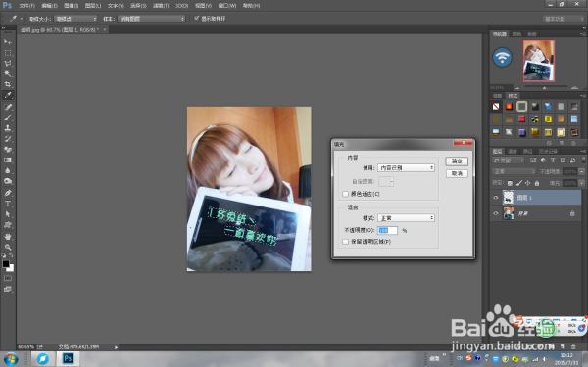
Task: Filter layers by pixel layer icon
Action: click(x=533, y=161)
